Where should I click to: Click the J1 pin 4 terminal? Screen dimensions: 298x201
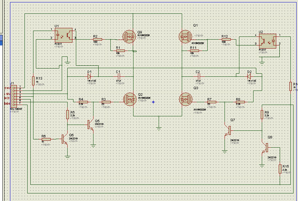[14, 96]
